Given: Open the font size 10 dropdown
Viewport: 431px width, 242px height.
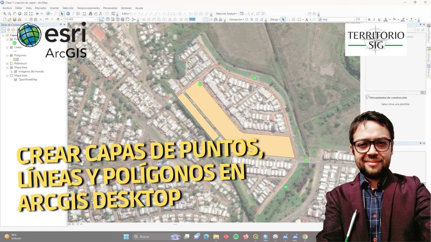Looking at the screenshot, I should 365,19.
